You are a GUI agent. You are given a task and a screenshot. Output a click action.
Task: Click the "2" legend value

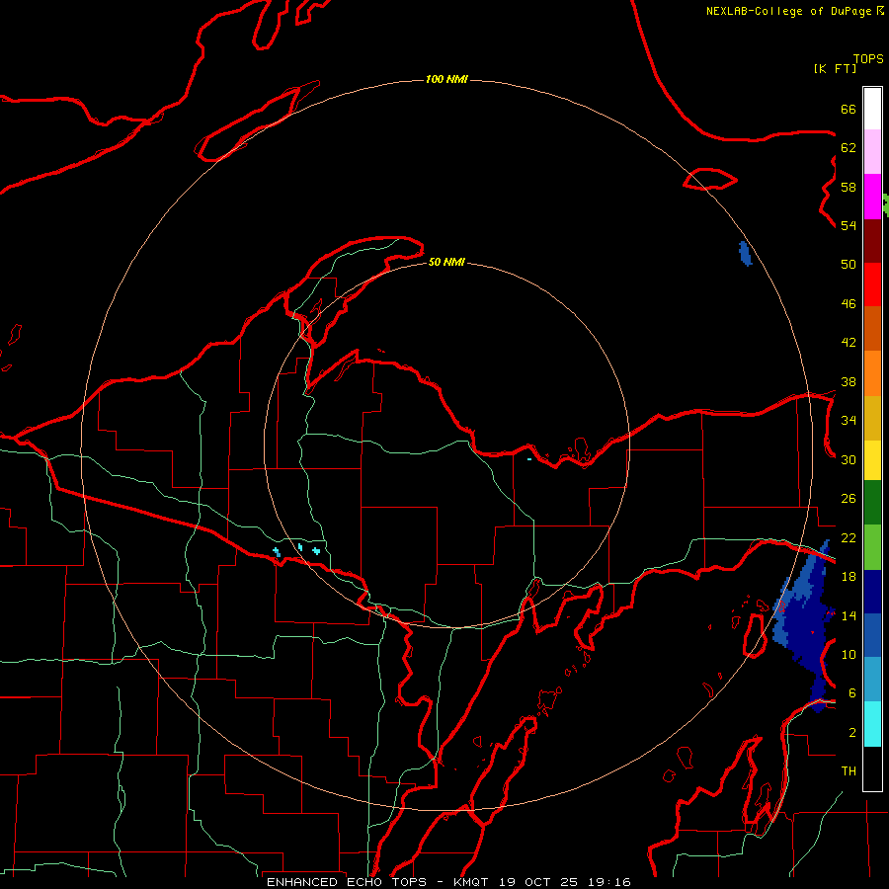[851, 733]
